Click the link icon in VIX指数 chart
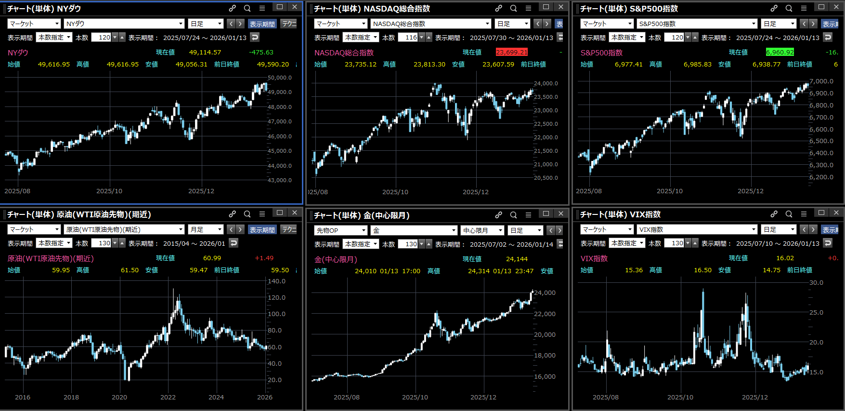 pyautogui.click(x=774, y=214)
